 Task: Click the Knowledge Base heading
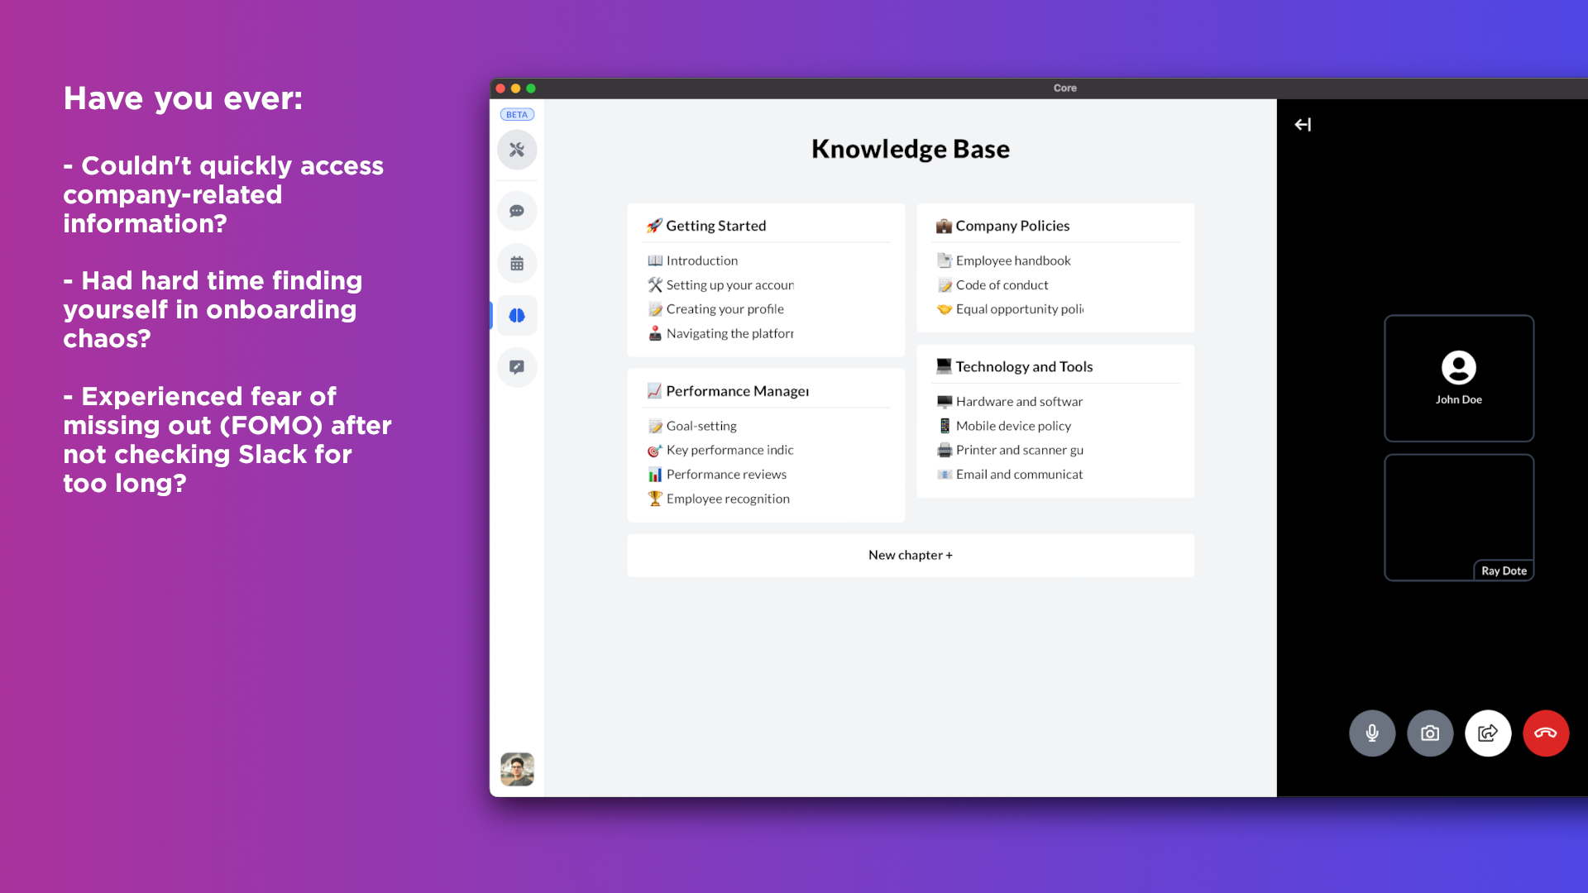(911, 149)
